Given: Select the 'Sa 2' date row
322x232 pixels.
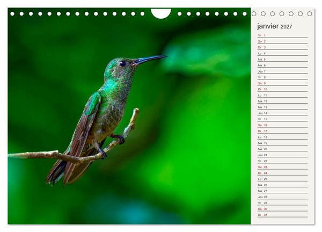Looking at the screenshot, I should pyautogui.click(x=283, y=41).
